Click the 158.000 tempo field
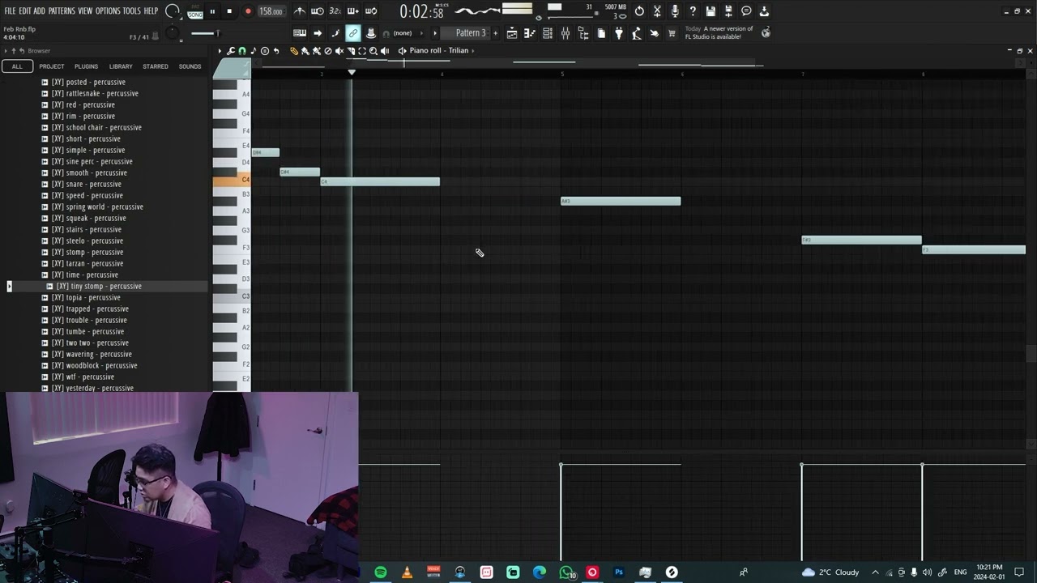The height and width of the screenshot is (583, 1037). pyautogui.click(x=271, y=11)
